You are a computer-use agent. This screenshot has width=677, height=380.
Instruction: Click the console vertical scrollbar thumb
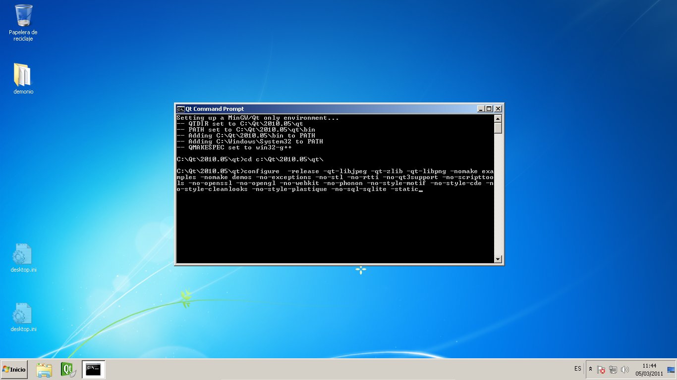coord(498,128)
